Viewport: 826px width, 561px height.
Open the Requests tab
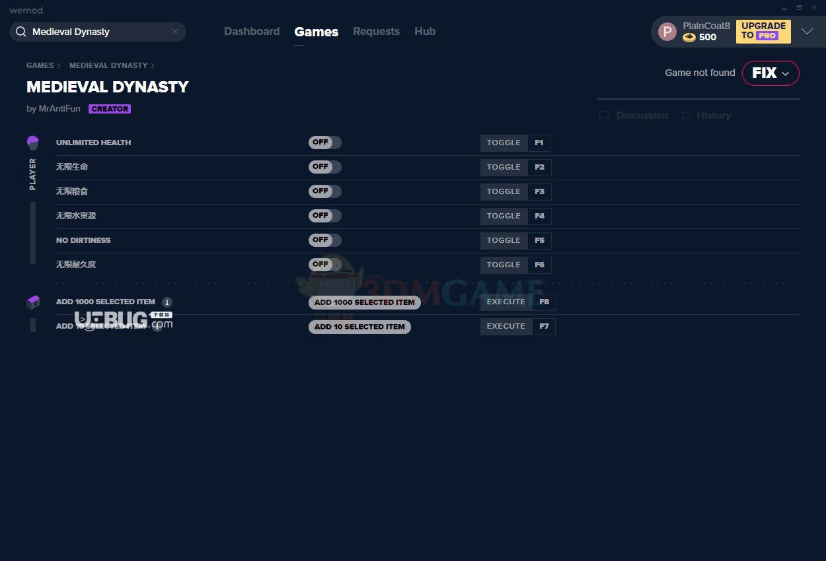376,31
